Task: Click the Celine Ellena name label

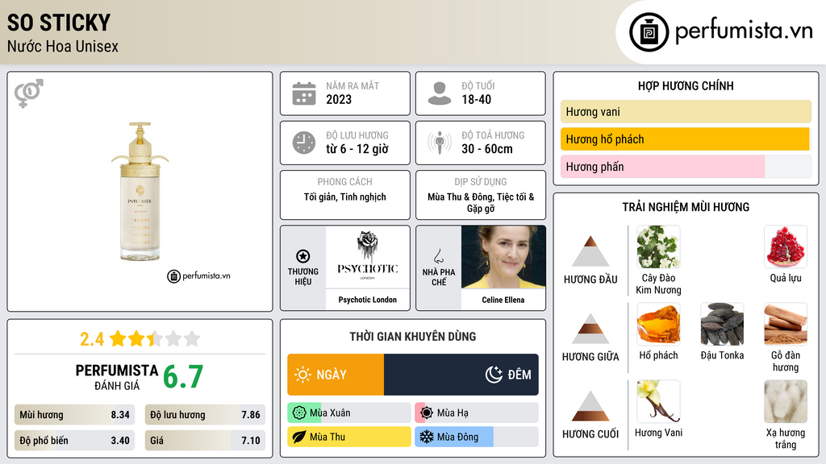Action: pos(503,300)
